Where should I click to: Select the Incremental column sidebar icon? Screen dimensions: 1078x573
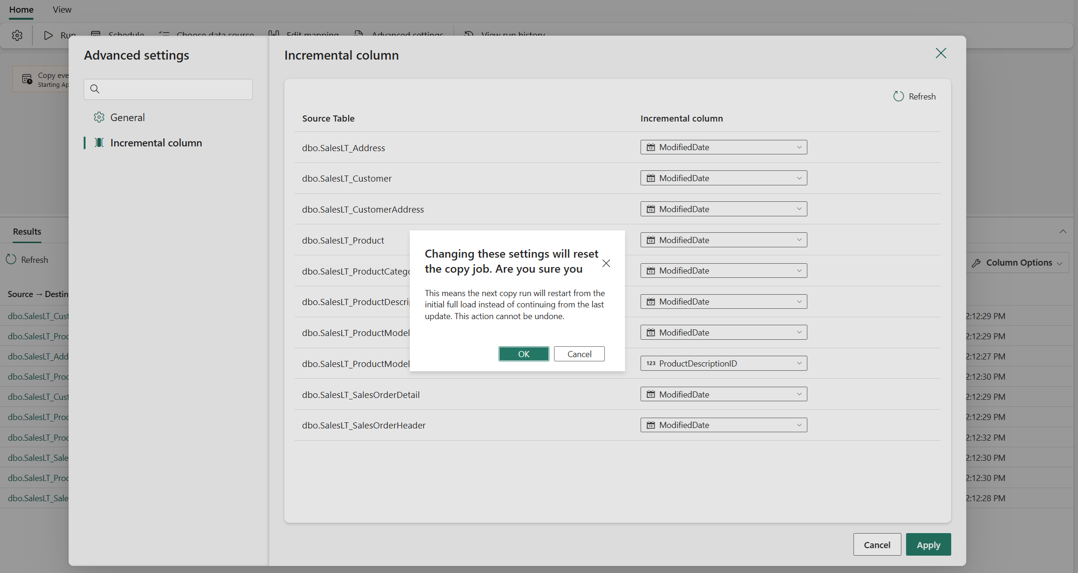point(99,143)
